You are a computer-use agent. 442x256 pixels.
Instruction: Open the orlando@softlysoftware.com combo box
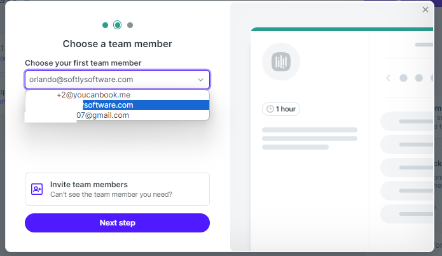111,80
